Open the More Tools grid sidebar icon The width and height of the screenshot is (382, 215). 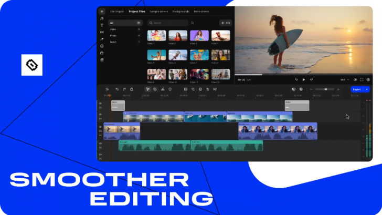pyautogui.click(x=102, y=60)
